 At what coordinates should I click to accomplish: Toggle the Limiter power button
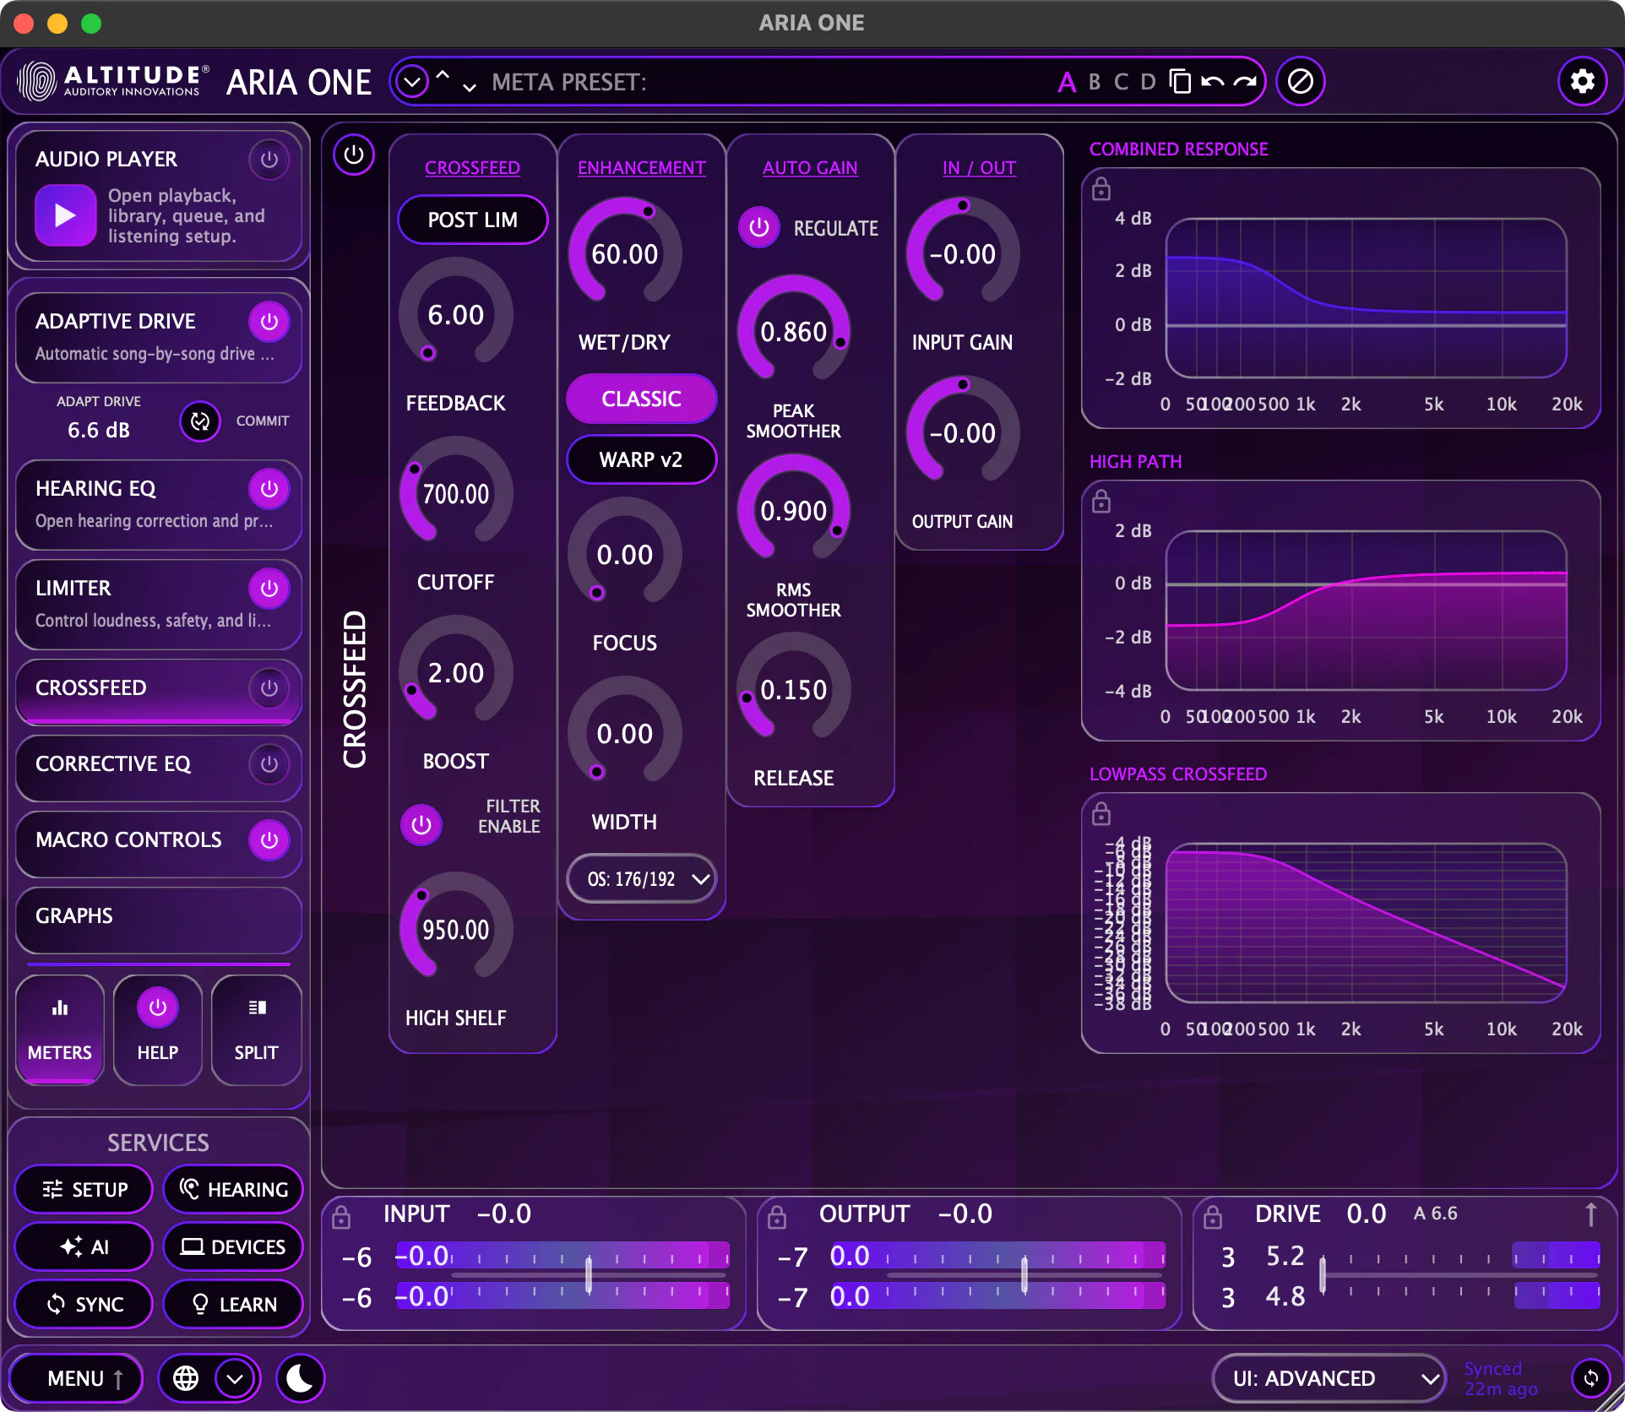coord(269,589)
